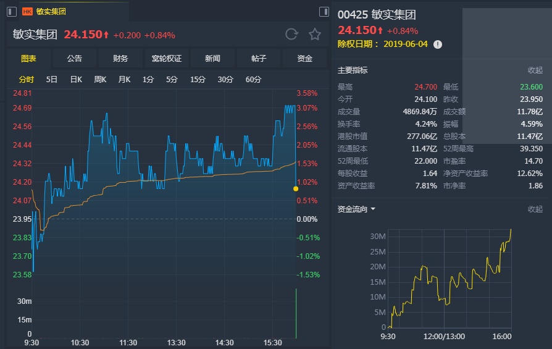Add stock to favorites with the star icon
Image resolution: width=552 pixels, height=349 pixels.
pos(315,35)
